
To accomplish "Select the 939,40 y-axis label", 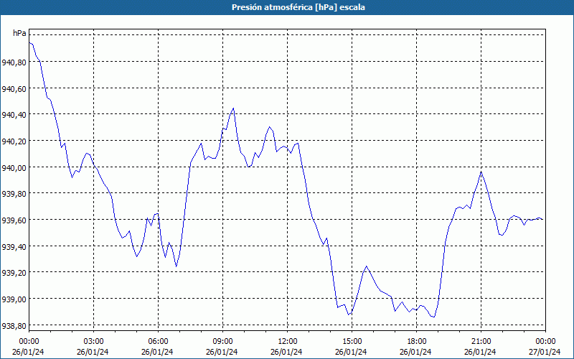I will [x=14, y=247].
